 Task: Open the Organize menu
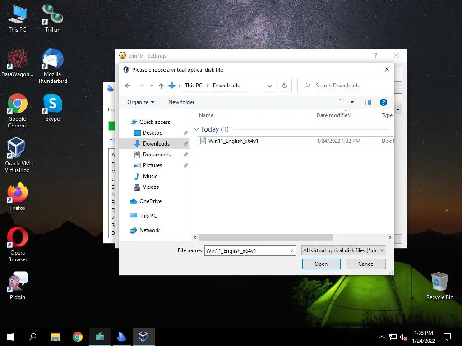point(141,102)
